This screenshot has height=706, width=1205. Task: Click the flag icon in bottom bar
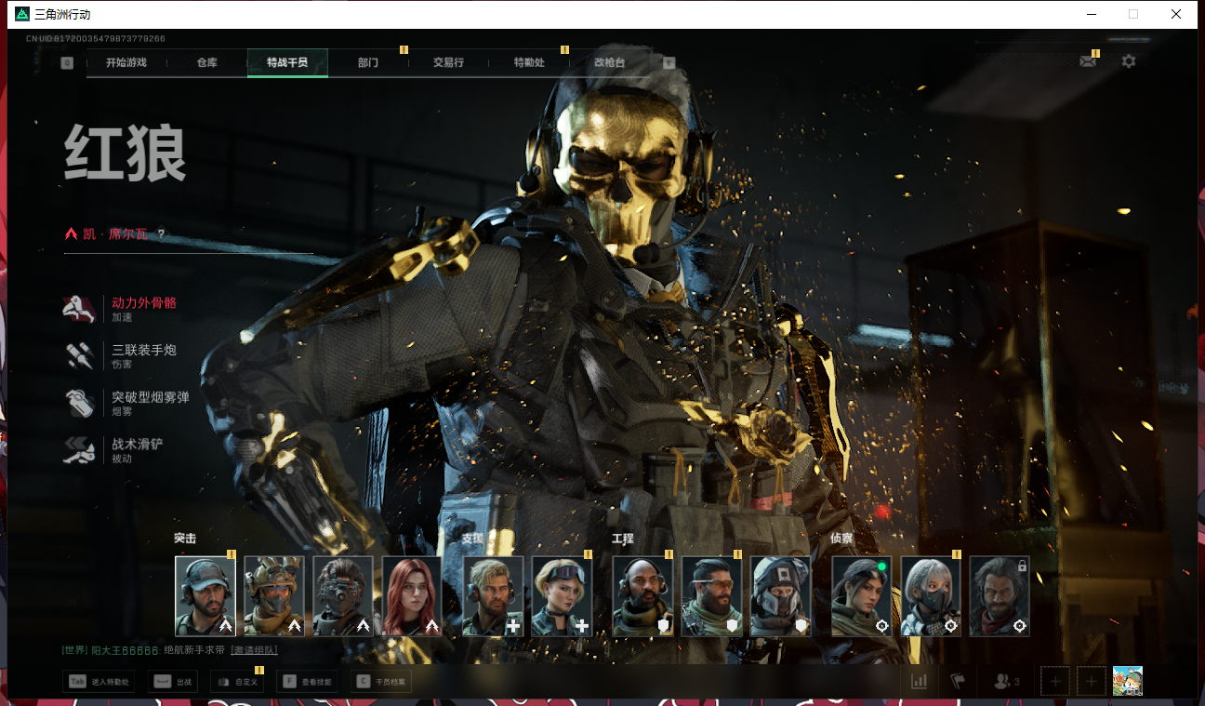click(x=958, y=681)
